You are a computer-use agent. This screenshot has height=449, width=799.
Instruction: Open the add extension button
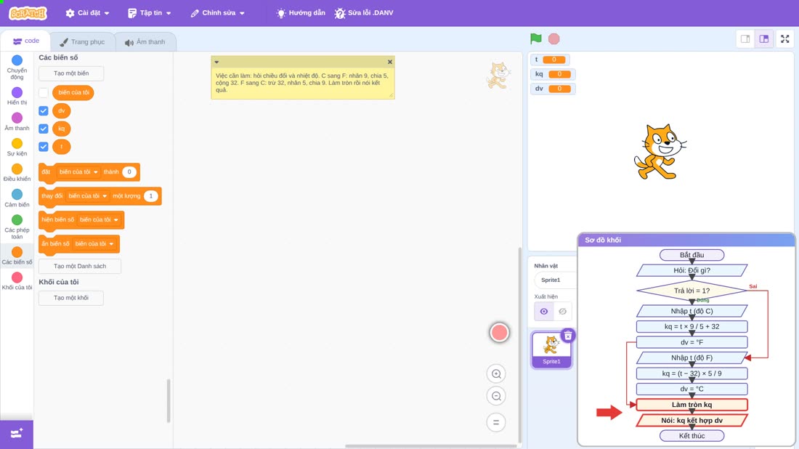coord(16,434)
